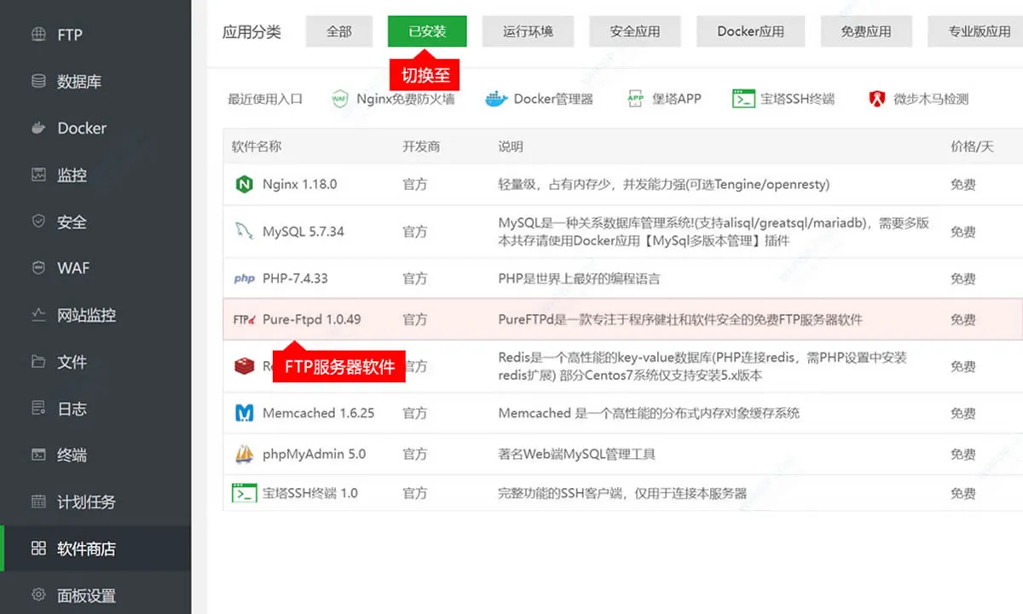Viewport: 1023px width, 614px height.
Task: Go to 计划任务 in sidebar
Action: 85,502
